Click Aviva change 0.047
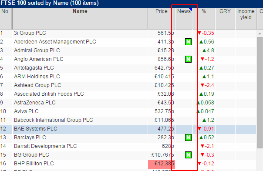The height and width of the screenshot is (171, 263). click(205, 111)
